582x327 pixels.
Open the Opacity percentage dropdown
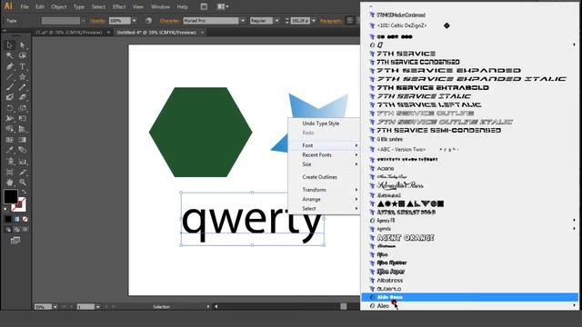click(x=134, y=21)
